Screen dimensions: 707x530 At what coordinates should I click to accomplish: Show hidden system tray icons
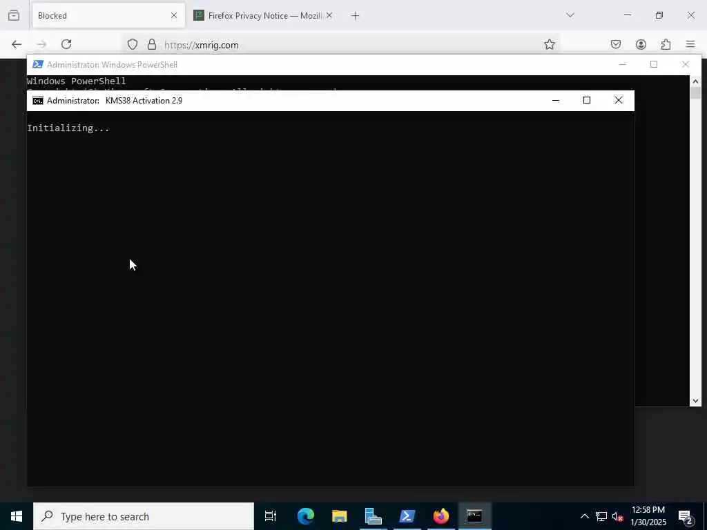584,516
